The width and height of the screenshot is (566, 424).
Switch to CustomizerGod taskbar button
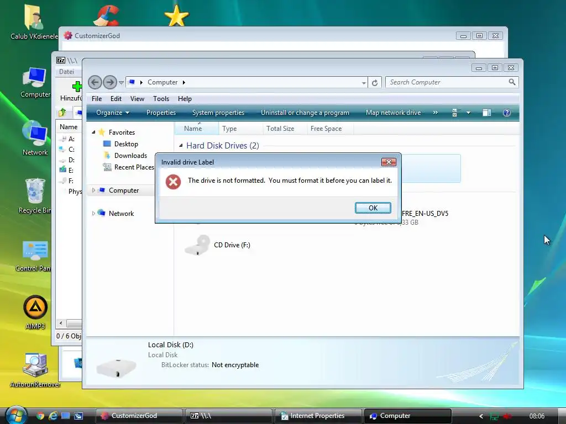coord(139,416)
